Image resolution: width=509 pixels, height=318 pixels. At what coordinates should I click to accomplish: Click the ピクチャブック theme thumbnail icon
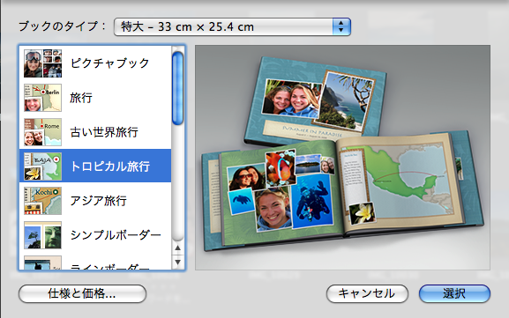coord(42,63)
